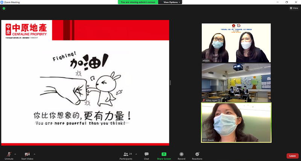Viewport: 301px width, 161px height.
Task: Select the miss ngan video thumbnail
Action: point(236,82)
